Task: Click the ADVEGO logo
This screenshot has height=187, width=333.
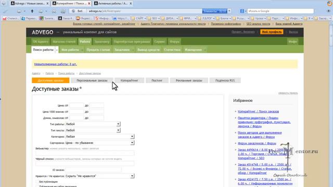Action: pyautogui.click(x=43, y=32)
